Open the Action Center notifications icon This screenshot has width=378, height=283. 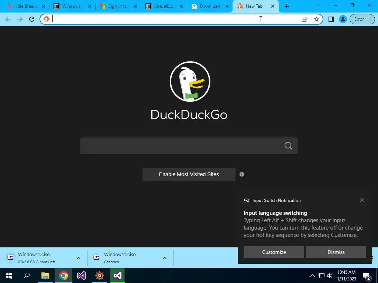367,276
